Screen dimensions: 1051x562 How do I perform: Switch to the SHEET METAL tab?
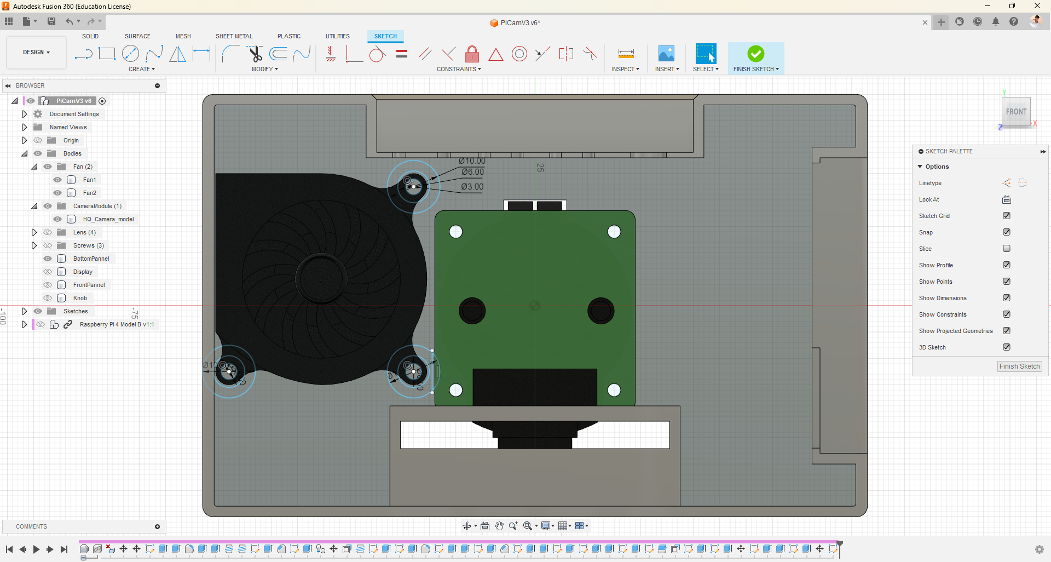point(234,36)
